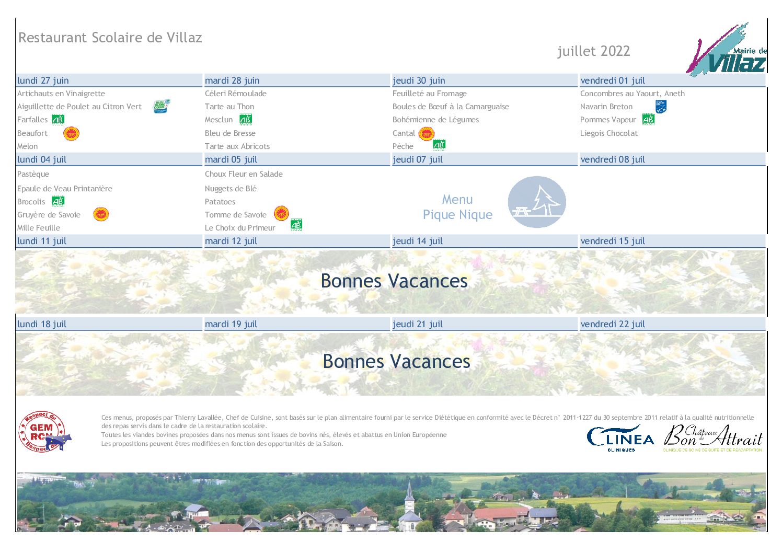The width and height of the screenshot is (782, 553).
Task: Click Nuggets de Blé
Action: [x=231, y=189]
